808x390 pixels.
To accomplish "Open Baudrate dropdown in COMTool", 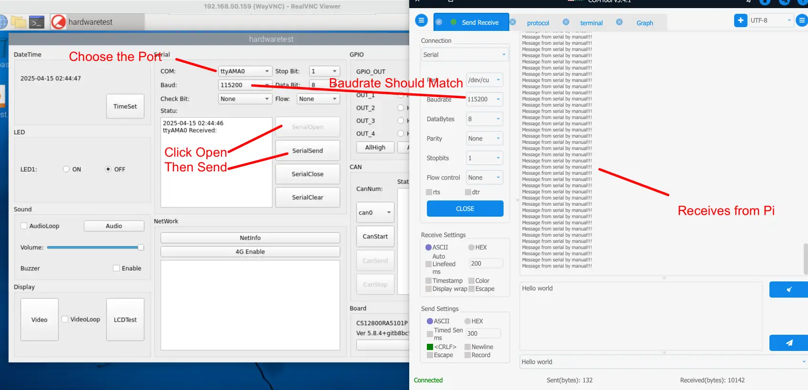I will [485, 99].
